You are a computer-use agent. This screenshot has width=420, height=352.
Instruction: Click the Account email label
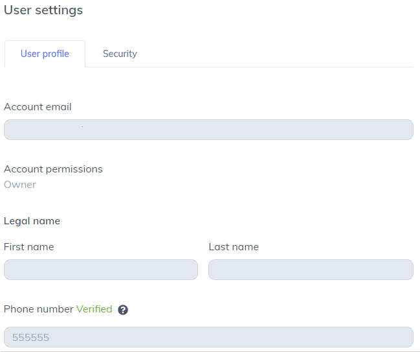tap(38, 107)
